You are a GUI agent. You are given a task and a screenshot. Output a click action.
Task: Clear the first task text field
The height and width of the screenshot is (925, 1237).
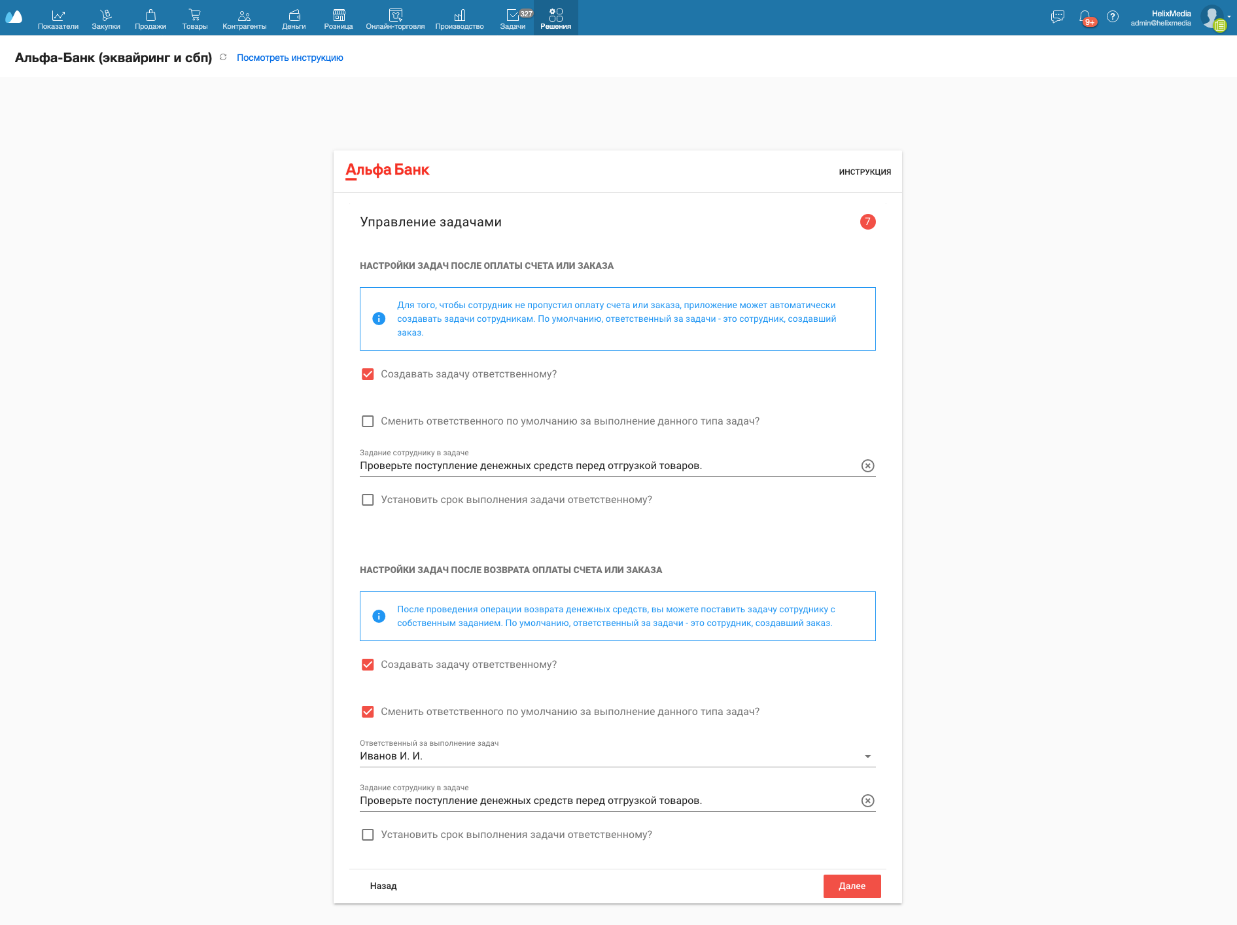pos(867,466)
